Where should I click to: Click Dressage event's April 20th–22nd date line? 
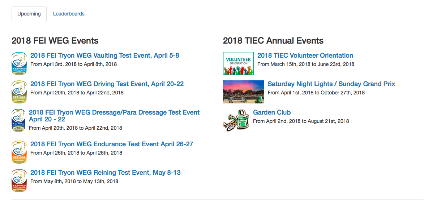76,128
